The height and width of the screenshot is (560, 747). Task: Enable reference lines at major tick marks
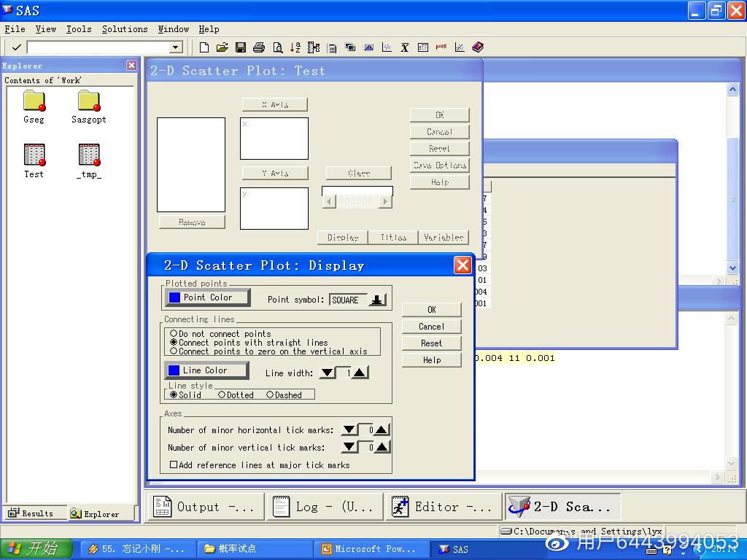coord(174,464)
